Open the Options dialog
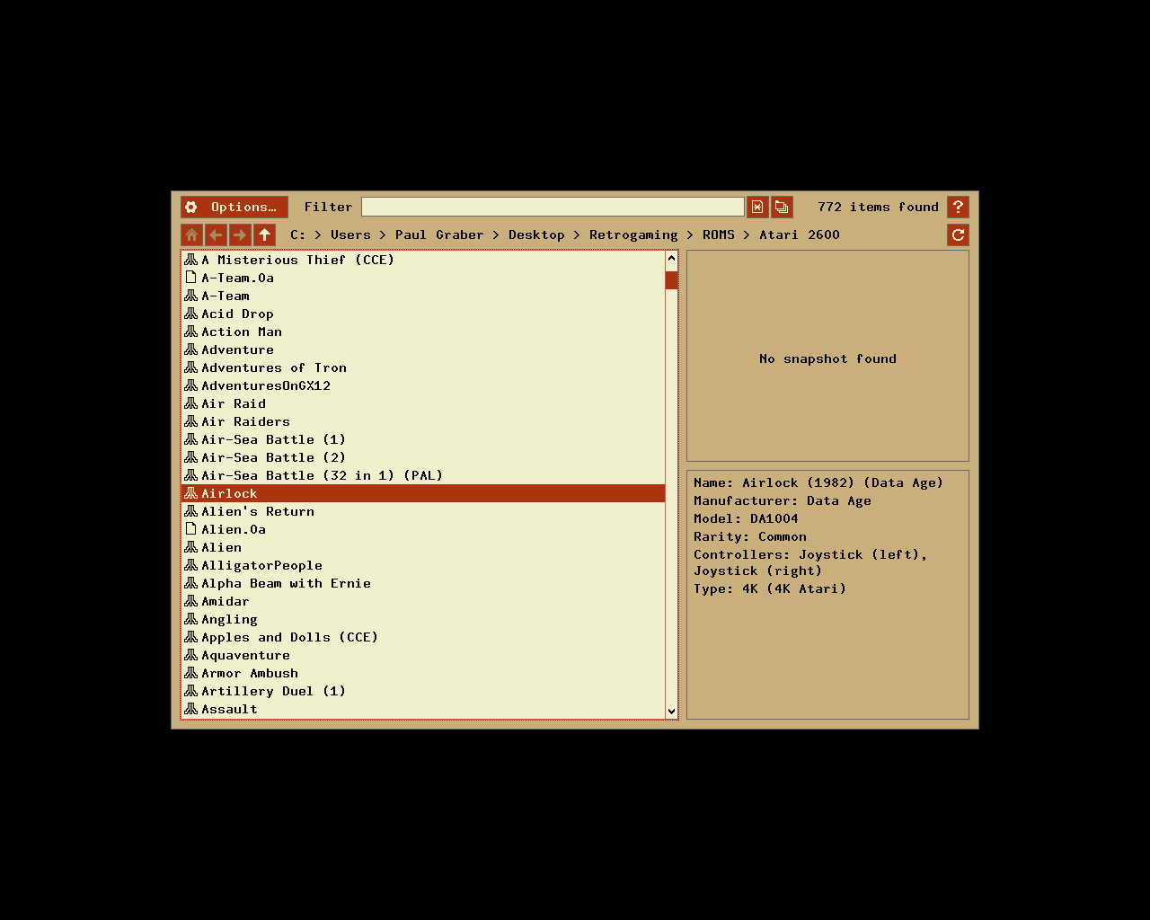Viewport: 1150px width, 920px height. [234, 207]
